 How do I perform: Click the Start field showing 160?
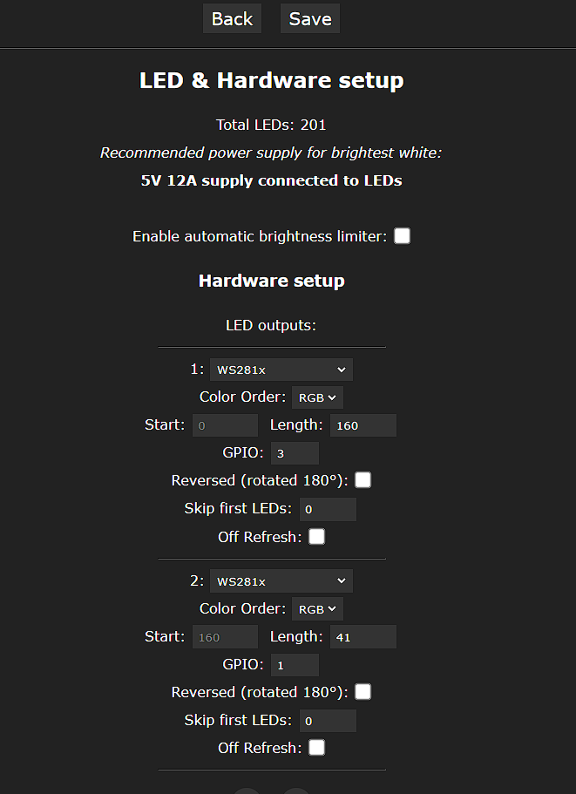coord(225,636)
